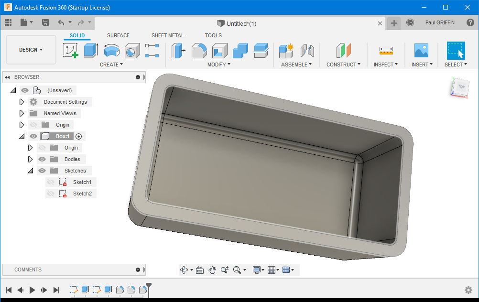Image resolution: width=479 pixels, height=302 pixels.
Task: Undo the last action
Action: 61,22
